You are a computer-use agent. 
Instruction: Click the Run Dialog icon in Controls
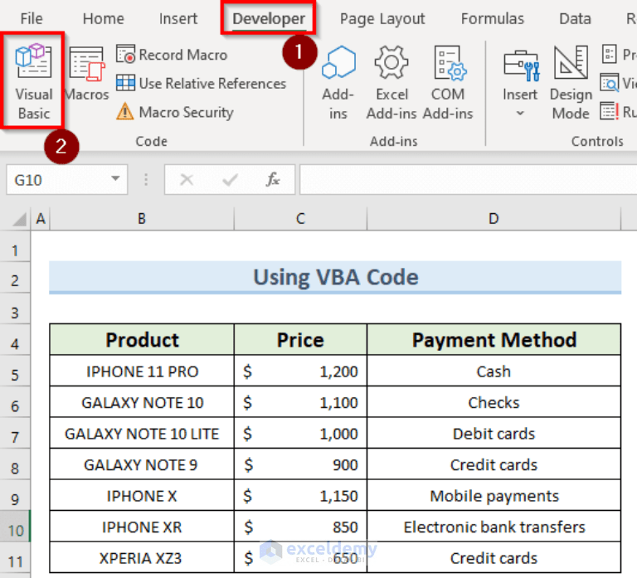tap(610, 111)
